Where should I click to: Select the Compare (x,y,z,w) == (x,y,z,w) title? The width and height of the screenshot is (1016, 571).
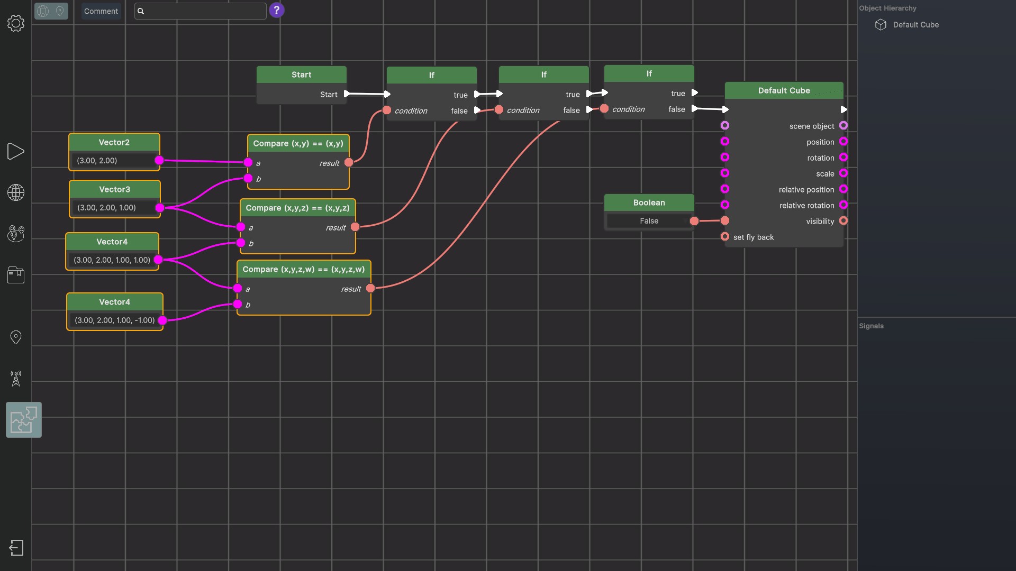tap(304, 269)
